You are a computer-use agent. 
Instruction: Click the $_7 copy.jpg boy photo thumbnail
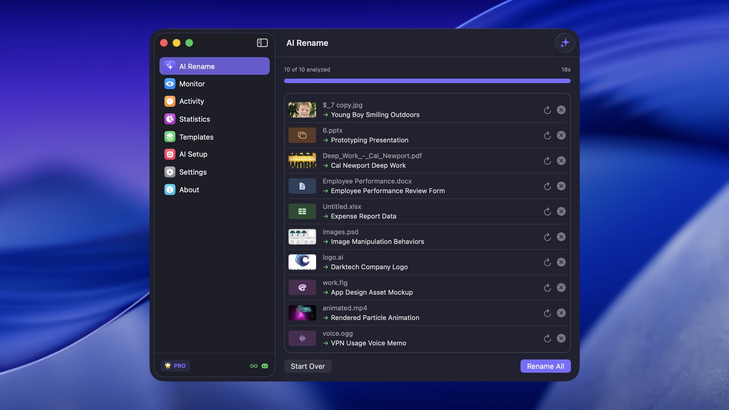[x=302, y=110]
